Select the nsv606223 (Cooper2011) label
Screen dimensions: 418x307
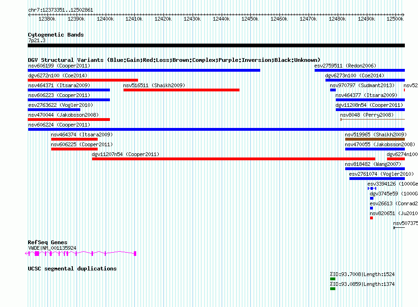click(59, 95)
